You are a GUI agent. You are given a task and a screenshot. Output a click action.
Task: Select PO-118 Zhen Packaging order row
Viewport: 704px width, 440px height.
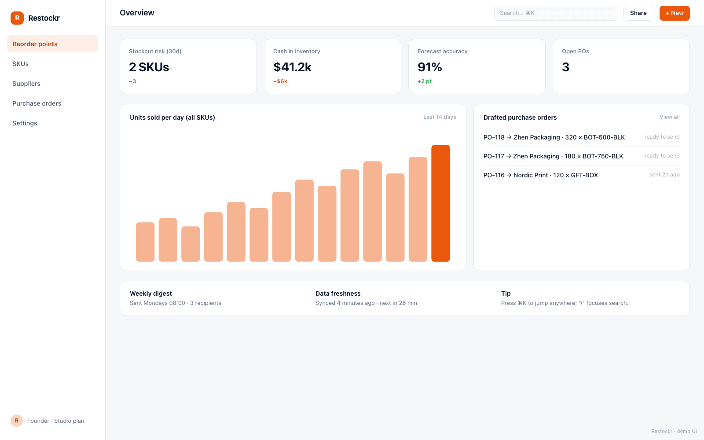pyautogui.click(x=582, y=137)
